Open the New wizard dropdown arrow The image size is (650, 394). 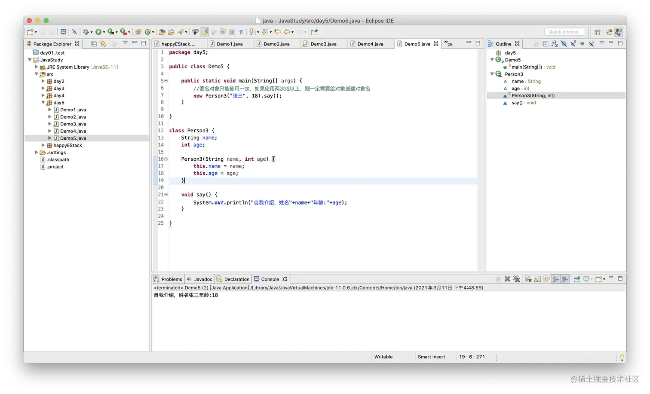point(36,32)
